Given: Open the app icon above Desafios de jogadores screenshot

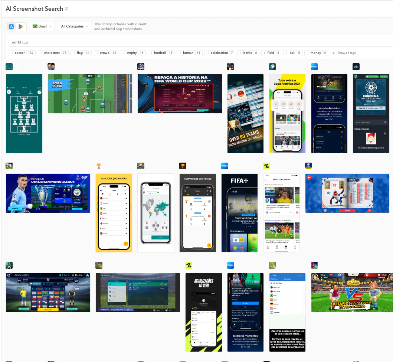Looking at the screenshot, I should (314, 265).
